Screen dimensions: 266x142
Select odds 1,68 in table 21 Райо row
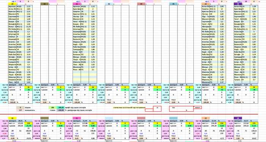[93, 47]
